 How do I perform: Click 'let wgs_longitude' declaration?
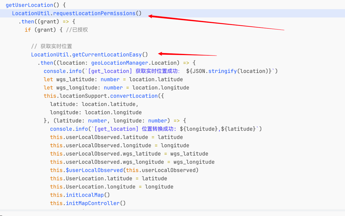pyautogui.click(x=116, y=87)
